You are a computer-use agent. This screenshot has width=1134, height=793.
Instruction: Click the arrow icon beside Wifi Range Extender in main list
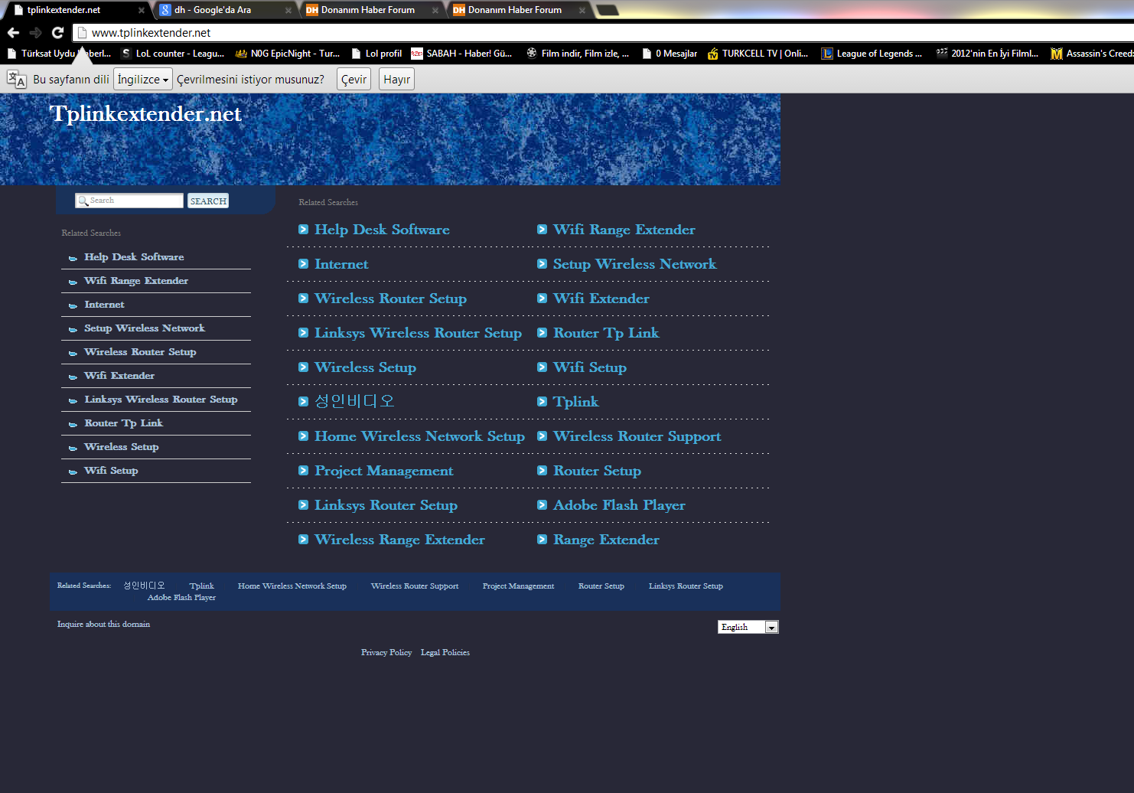click(x=543, y=230)
